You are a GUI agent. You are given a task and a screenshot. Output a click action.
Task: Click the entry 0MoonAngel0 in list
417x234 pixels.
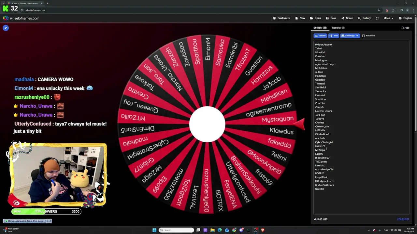(323, 45)
